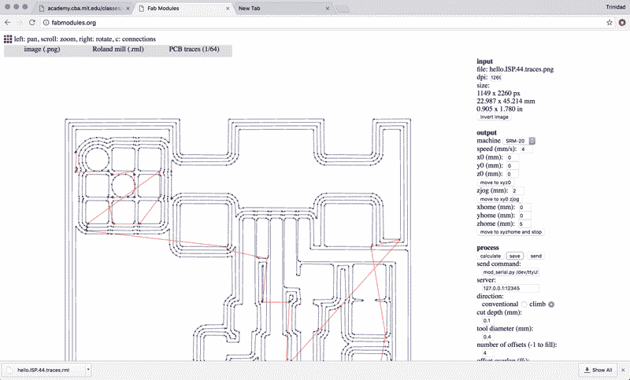
Task: Click the browser extension icon beside the star
Action: (622, 23)
